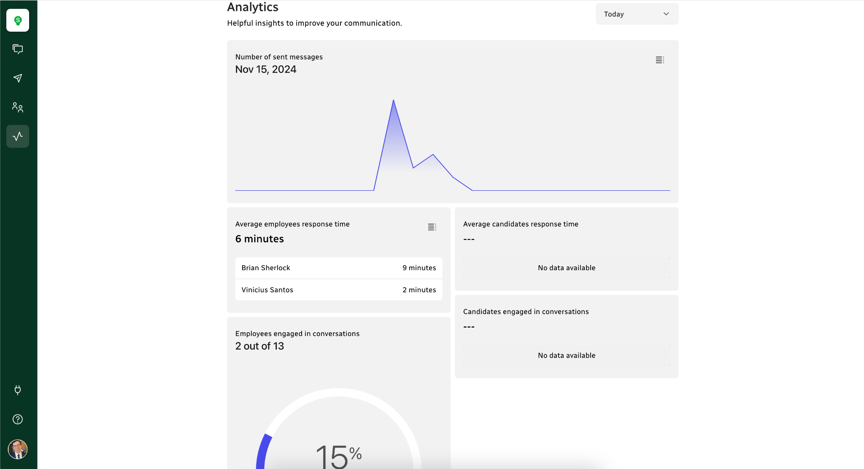Open the conversations chat icon
The image size is (864, 469).
point(18,49)
